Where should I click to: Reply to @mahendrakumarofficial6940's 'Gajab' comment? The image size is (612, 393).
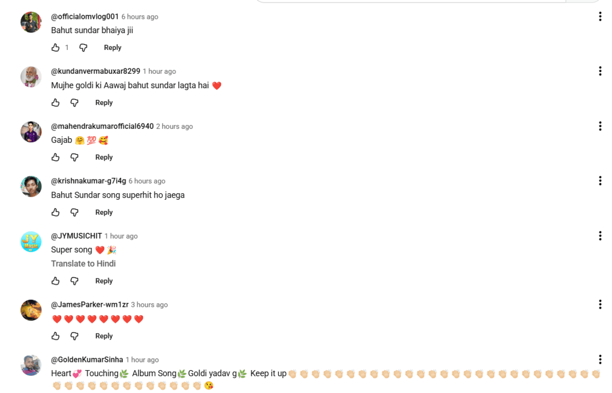pyautogui.click(x=104, y=157)
